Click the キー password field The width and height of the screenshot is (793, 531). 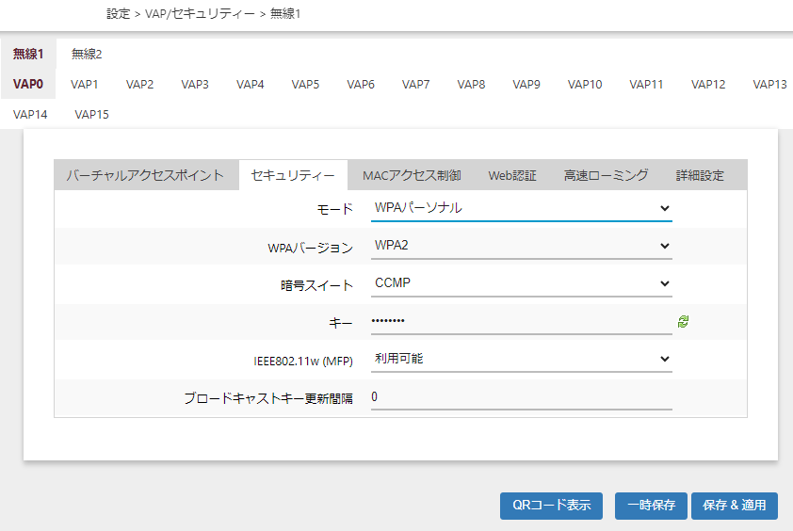pos(521,322)
